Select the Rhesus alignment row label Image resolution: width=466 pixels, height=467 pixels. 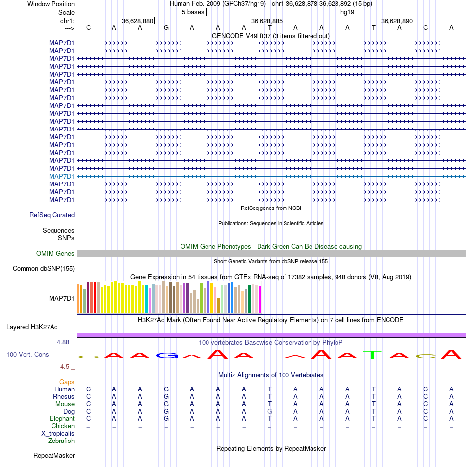pos(63,396)
